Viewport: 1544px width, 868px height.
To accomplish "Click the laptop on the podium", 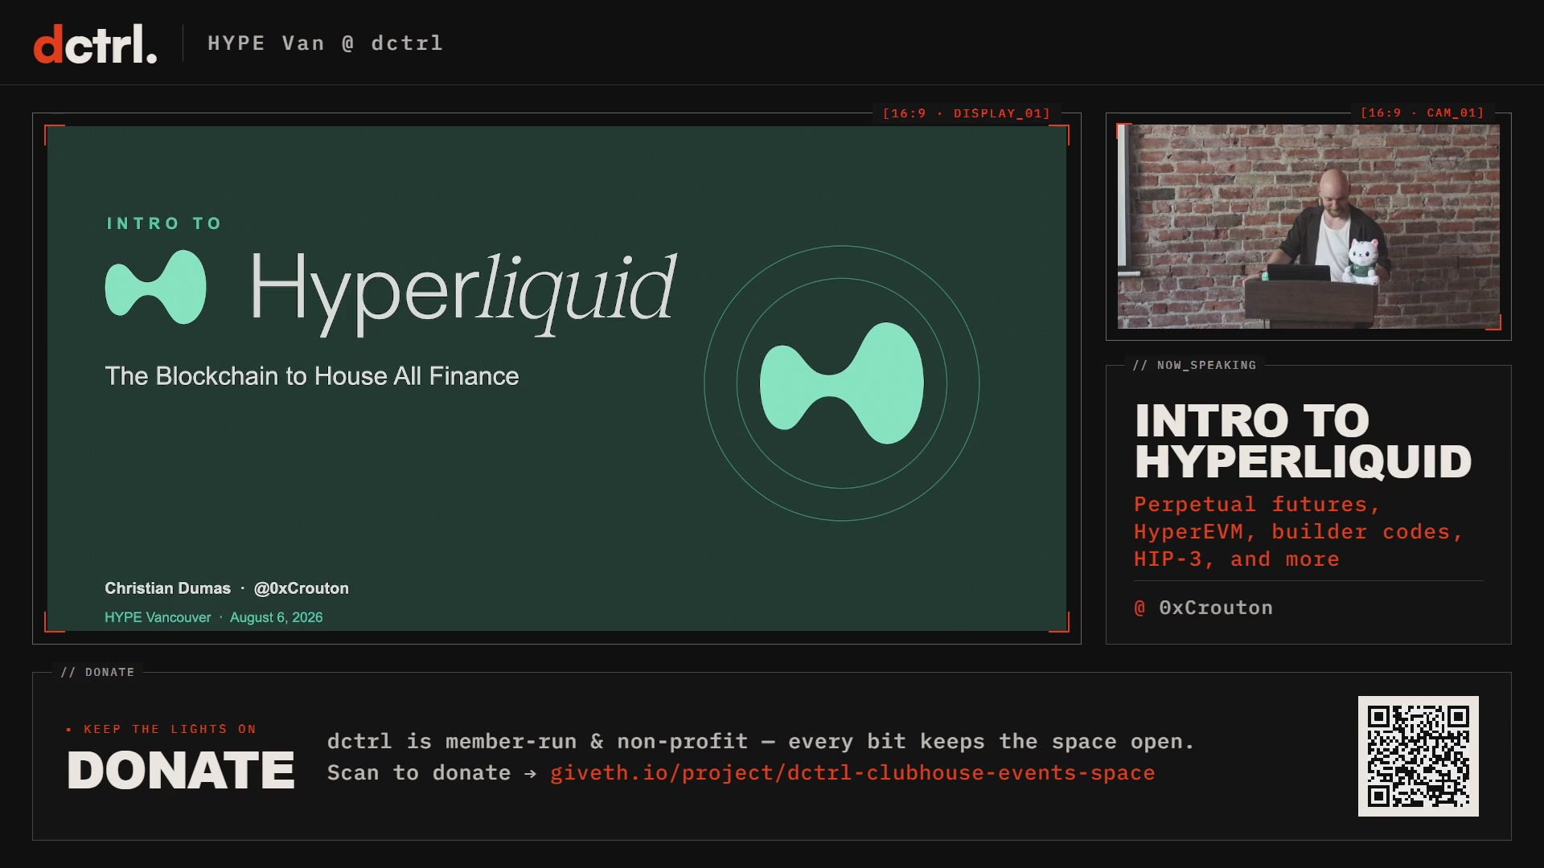I will point(1300,272).
